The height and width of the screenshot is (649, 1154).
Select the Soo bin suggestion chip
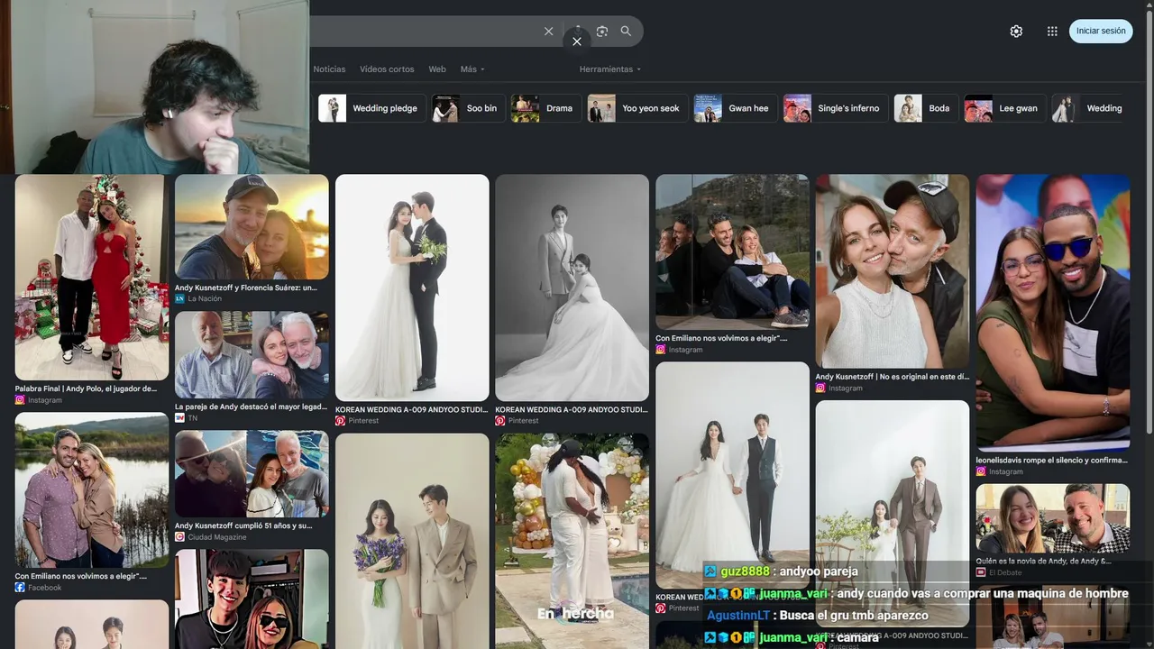point(469,108)
